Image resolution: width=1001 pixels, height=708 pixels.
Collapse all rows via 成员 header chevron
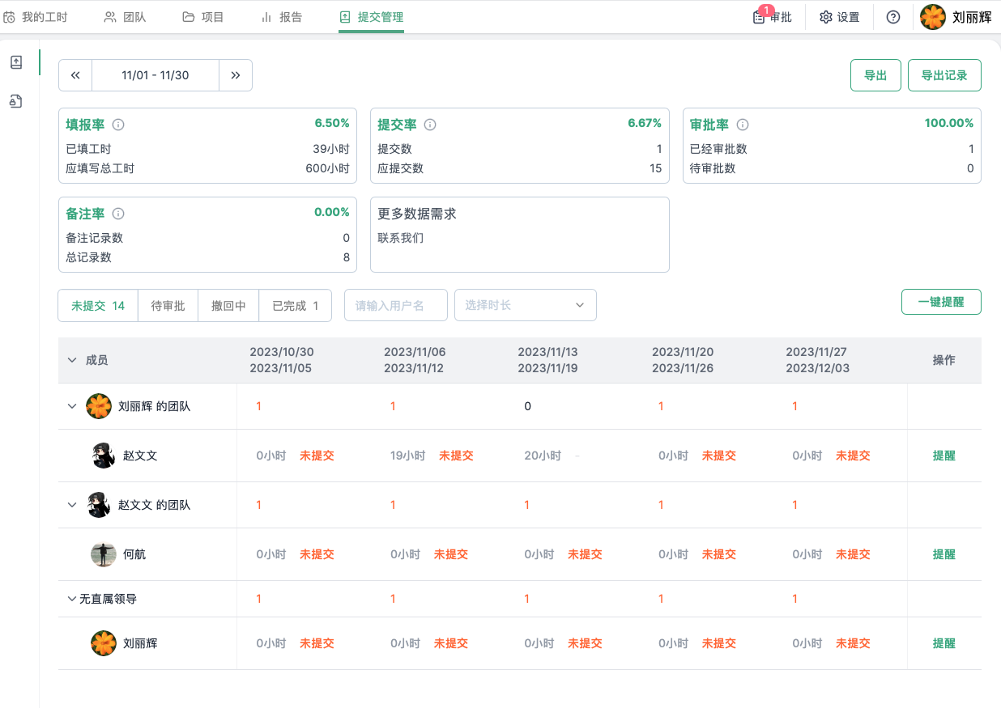tap(72, 360)
